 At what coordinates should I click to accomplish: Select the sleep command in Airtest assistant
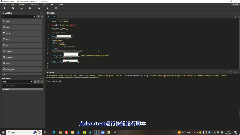[x=22, y=63]
